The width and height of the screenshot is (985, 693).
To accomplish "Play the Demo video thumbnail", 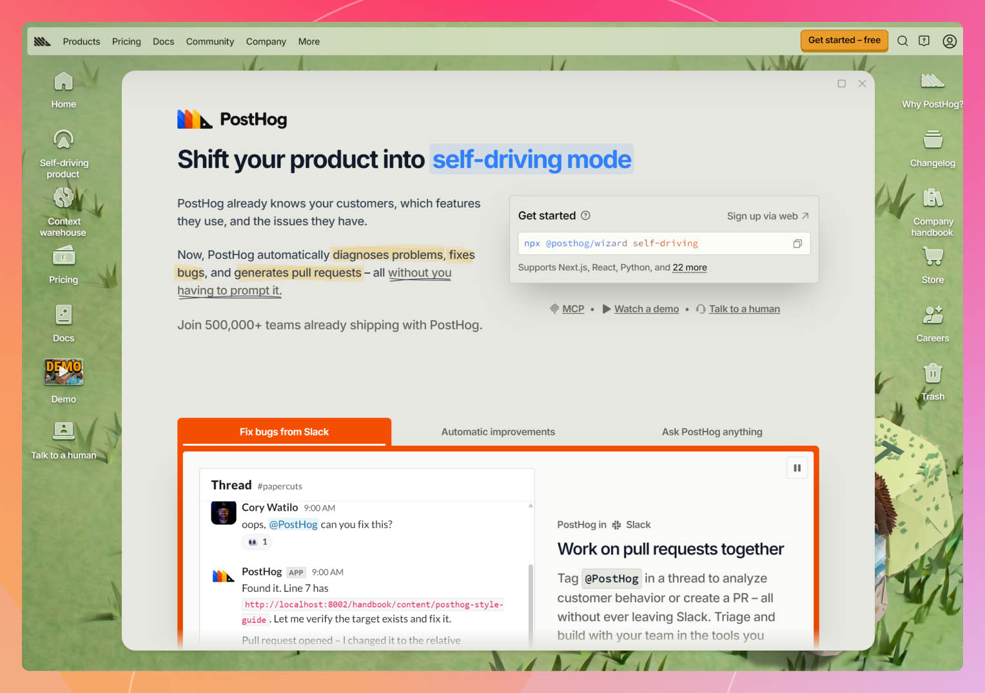I will [x=63, y=372].
